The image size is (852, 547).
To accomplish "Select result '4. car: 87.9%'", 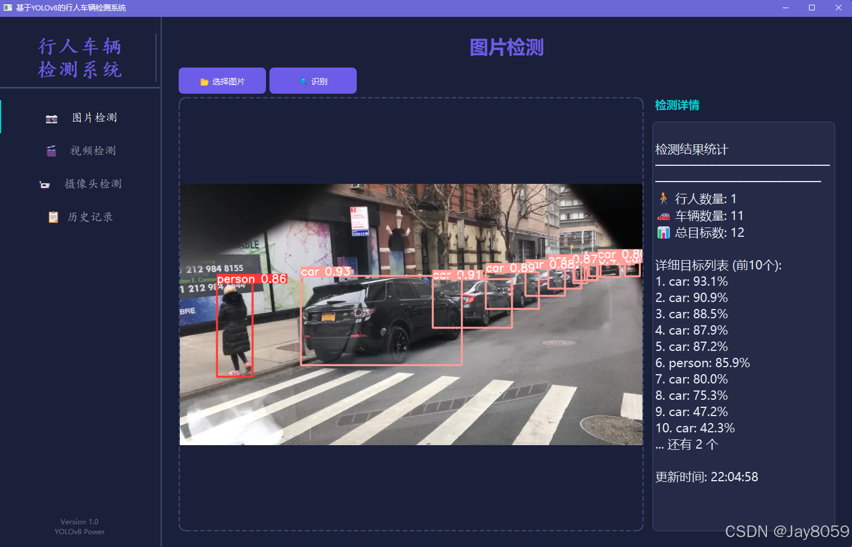I will point(691,331).
